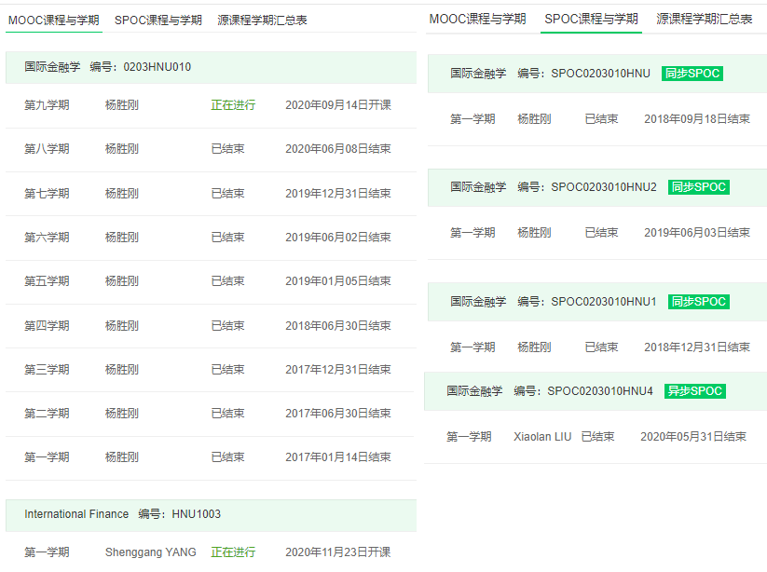Viewport: 767px width, 572px height.
Task: Select the International Finance HNU1003 course header
Action: pyautogui.click(x=122, y=514)
